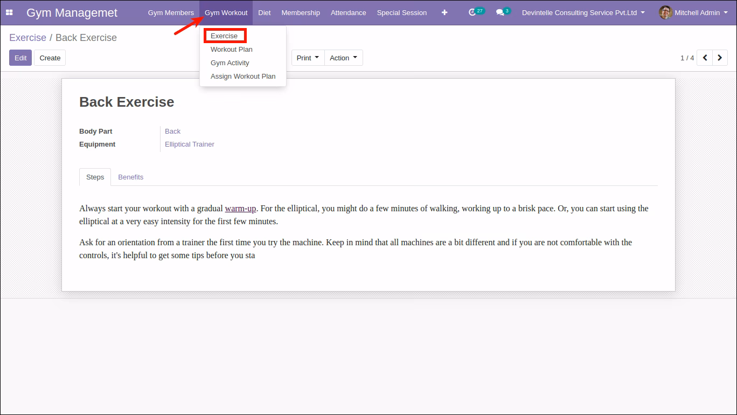Open Devintelle Consulting Service company switcher
The width and height of the screenshot is (737, 415).
point(583,12)
